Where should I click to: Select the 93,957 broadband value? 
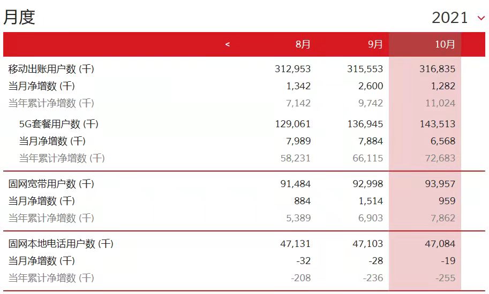[x=440, y=184]
